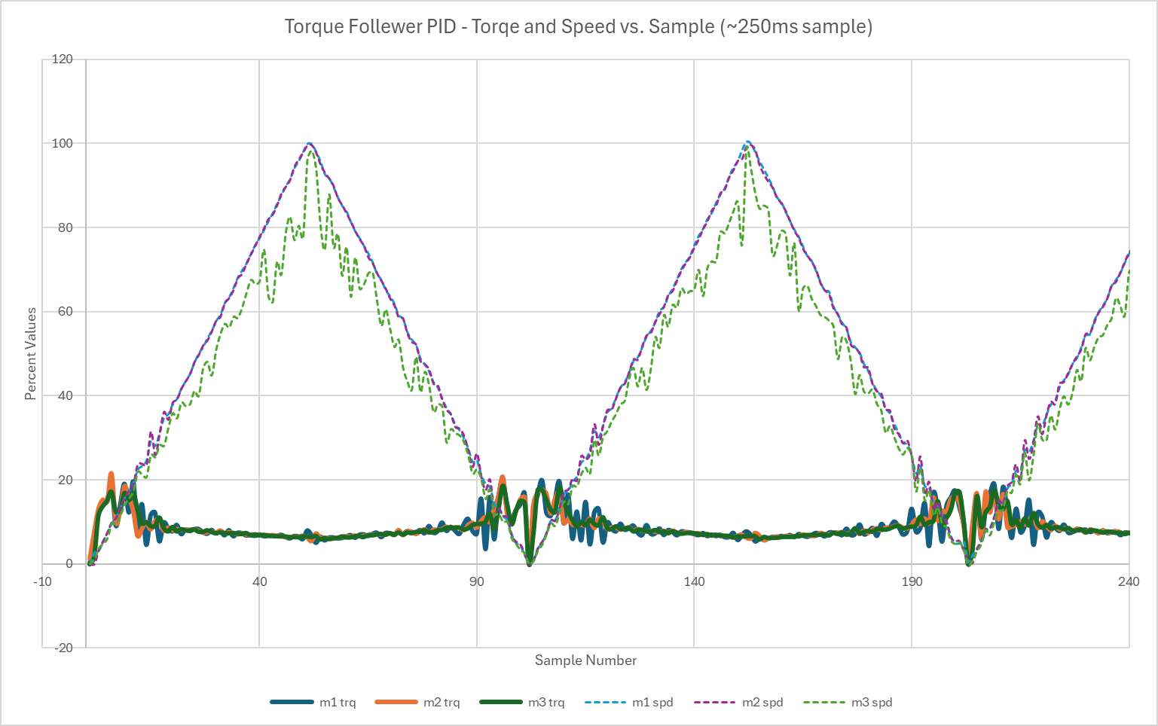The width and height of the screenshot is (1158, 726).
Task: Select the m1 spd legend entry
Action: click(x=628, y=702)
